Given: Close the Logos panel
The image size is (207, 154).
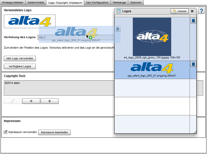Looking at the screenshot, I should (192, 11).
